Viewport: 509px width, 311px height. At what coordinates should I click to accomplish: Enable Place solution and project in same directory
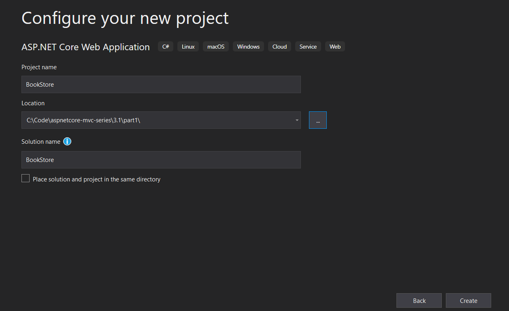(x=26, y=179)
